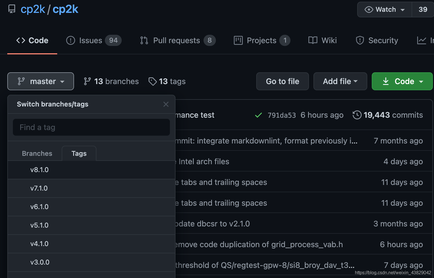This screenshot has height=278, width=434.
Task: Click the branch icon next to 13 branches
Action: [x=87, y=81]
